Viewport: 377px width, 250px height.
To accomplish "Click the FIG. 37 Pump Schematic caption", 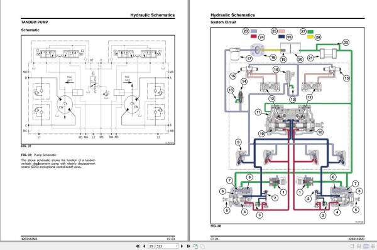I will click(38, 155).
